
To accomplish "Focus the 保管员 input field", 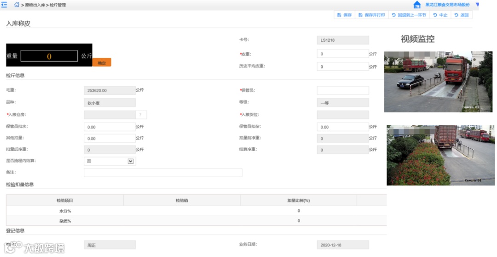I will click(x=343, y=90).
